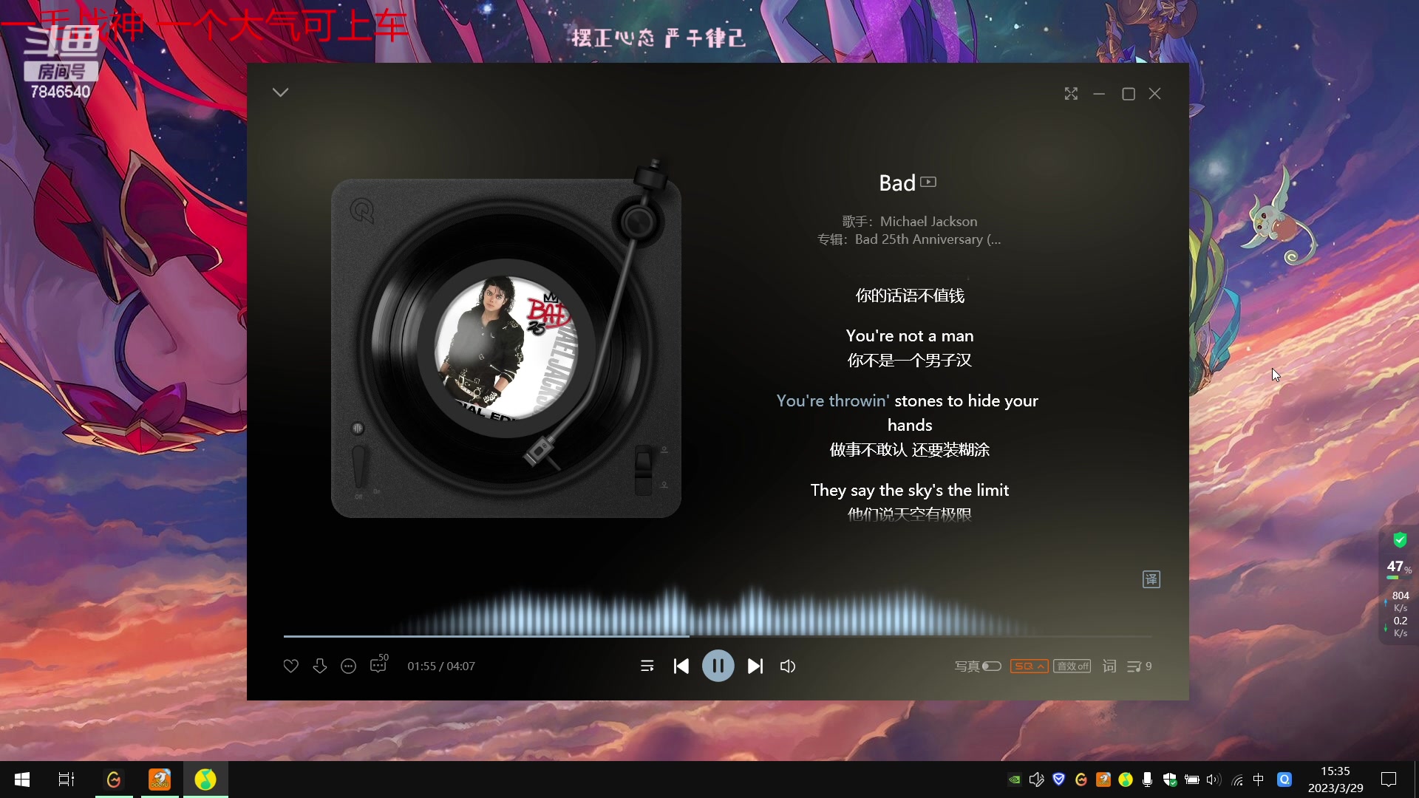Screen dimensions: 1419x798
Task: Open the first pinned taskbar app with G logo
Action: click(x=114, y=780)
